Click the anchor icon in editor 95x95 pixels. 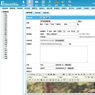click(47, 80)
